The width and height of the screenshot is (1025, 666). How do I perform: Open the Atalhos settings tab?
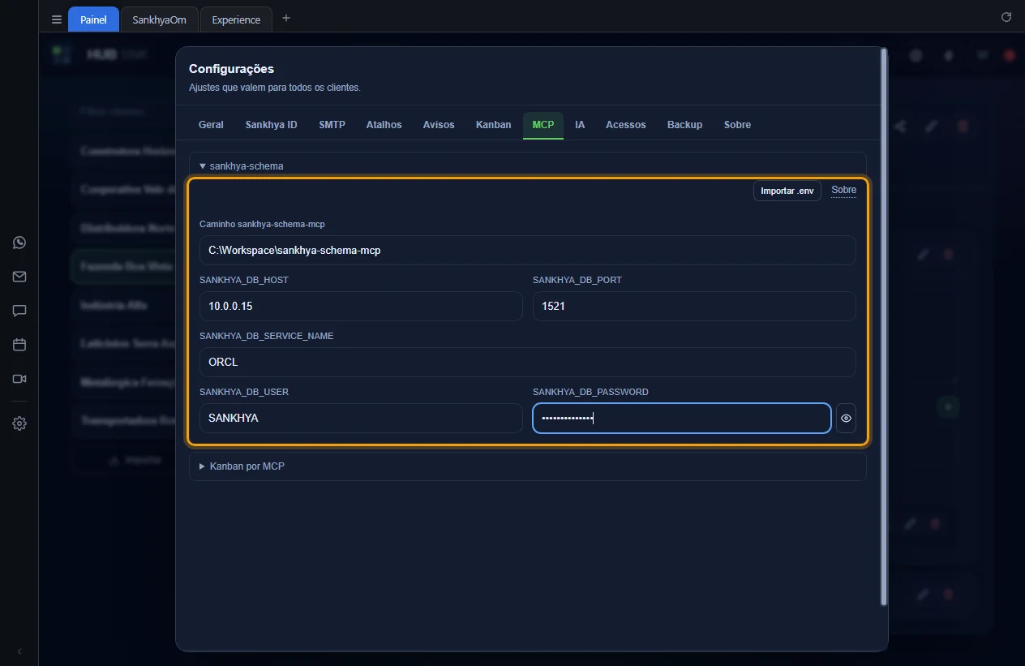tap(384, 125)
